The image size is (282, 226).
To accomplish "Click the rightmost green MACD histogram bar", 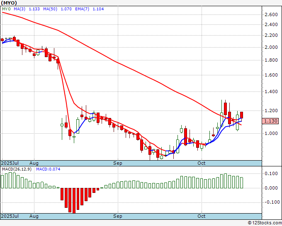I will [241, 183].
